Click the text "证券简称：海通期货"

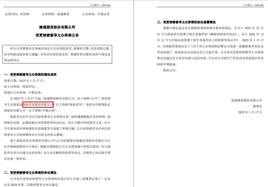(56, 14)
